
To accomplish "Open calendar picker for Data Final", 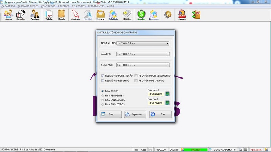I will point(167,103).
